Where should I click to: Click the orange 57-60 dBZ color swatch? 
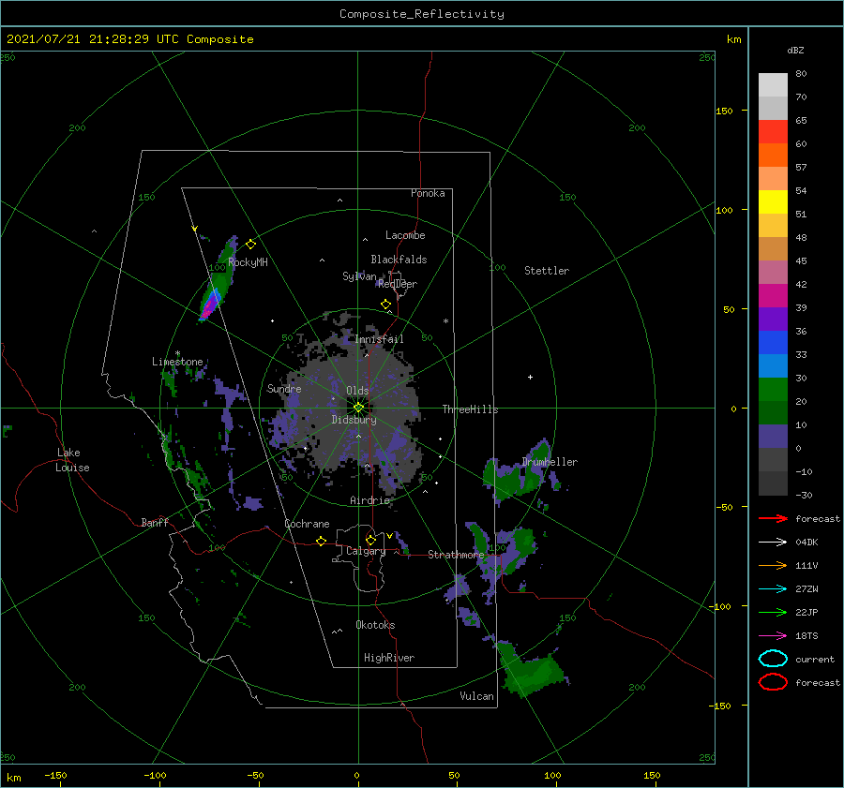(x=773, y=155)
